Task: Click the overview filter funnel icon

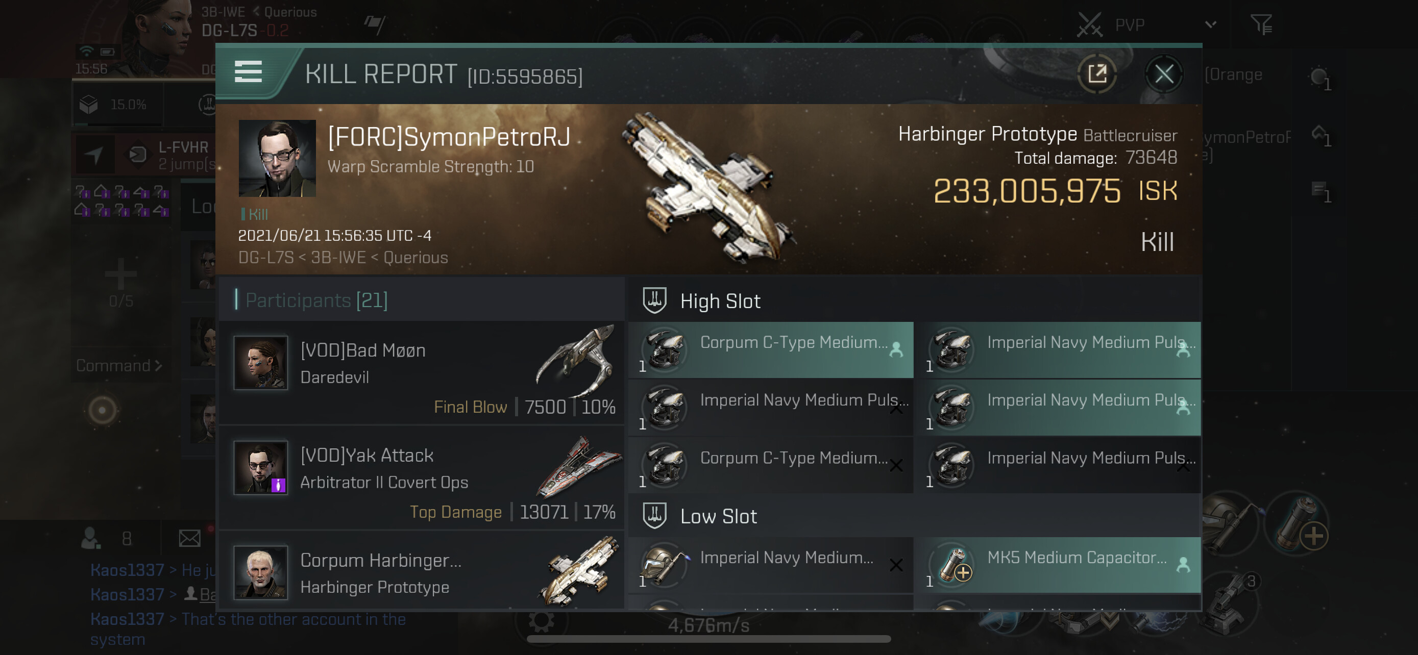Action: [x=1260, y=25]
